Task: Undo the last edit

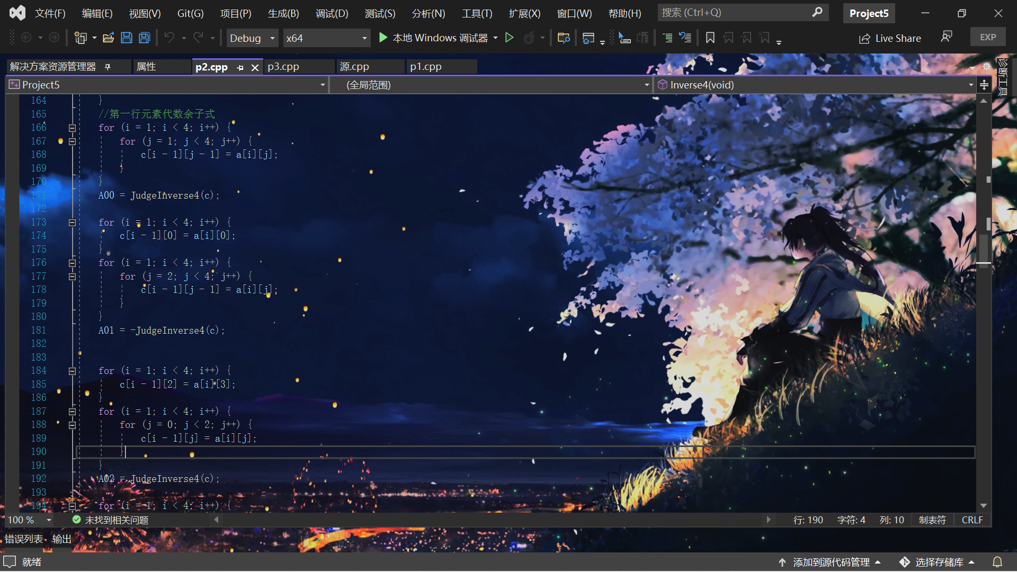Action: (169, 38)
